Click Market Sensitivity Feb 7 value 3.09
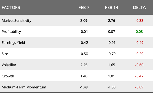The height and width of the screenshot is (93, 154). pyautogui.click(x=84, y=21)
